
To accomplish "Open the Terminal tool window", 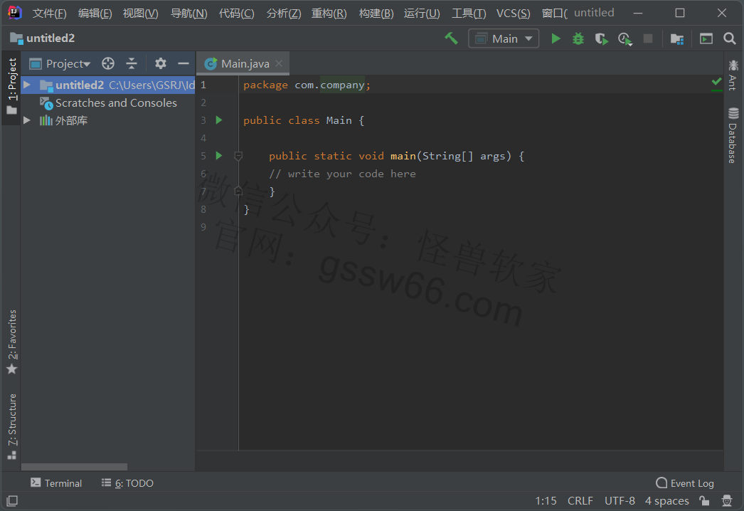I will pyautogui.click(x=56, y=483).
